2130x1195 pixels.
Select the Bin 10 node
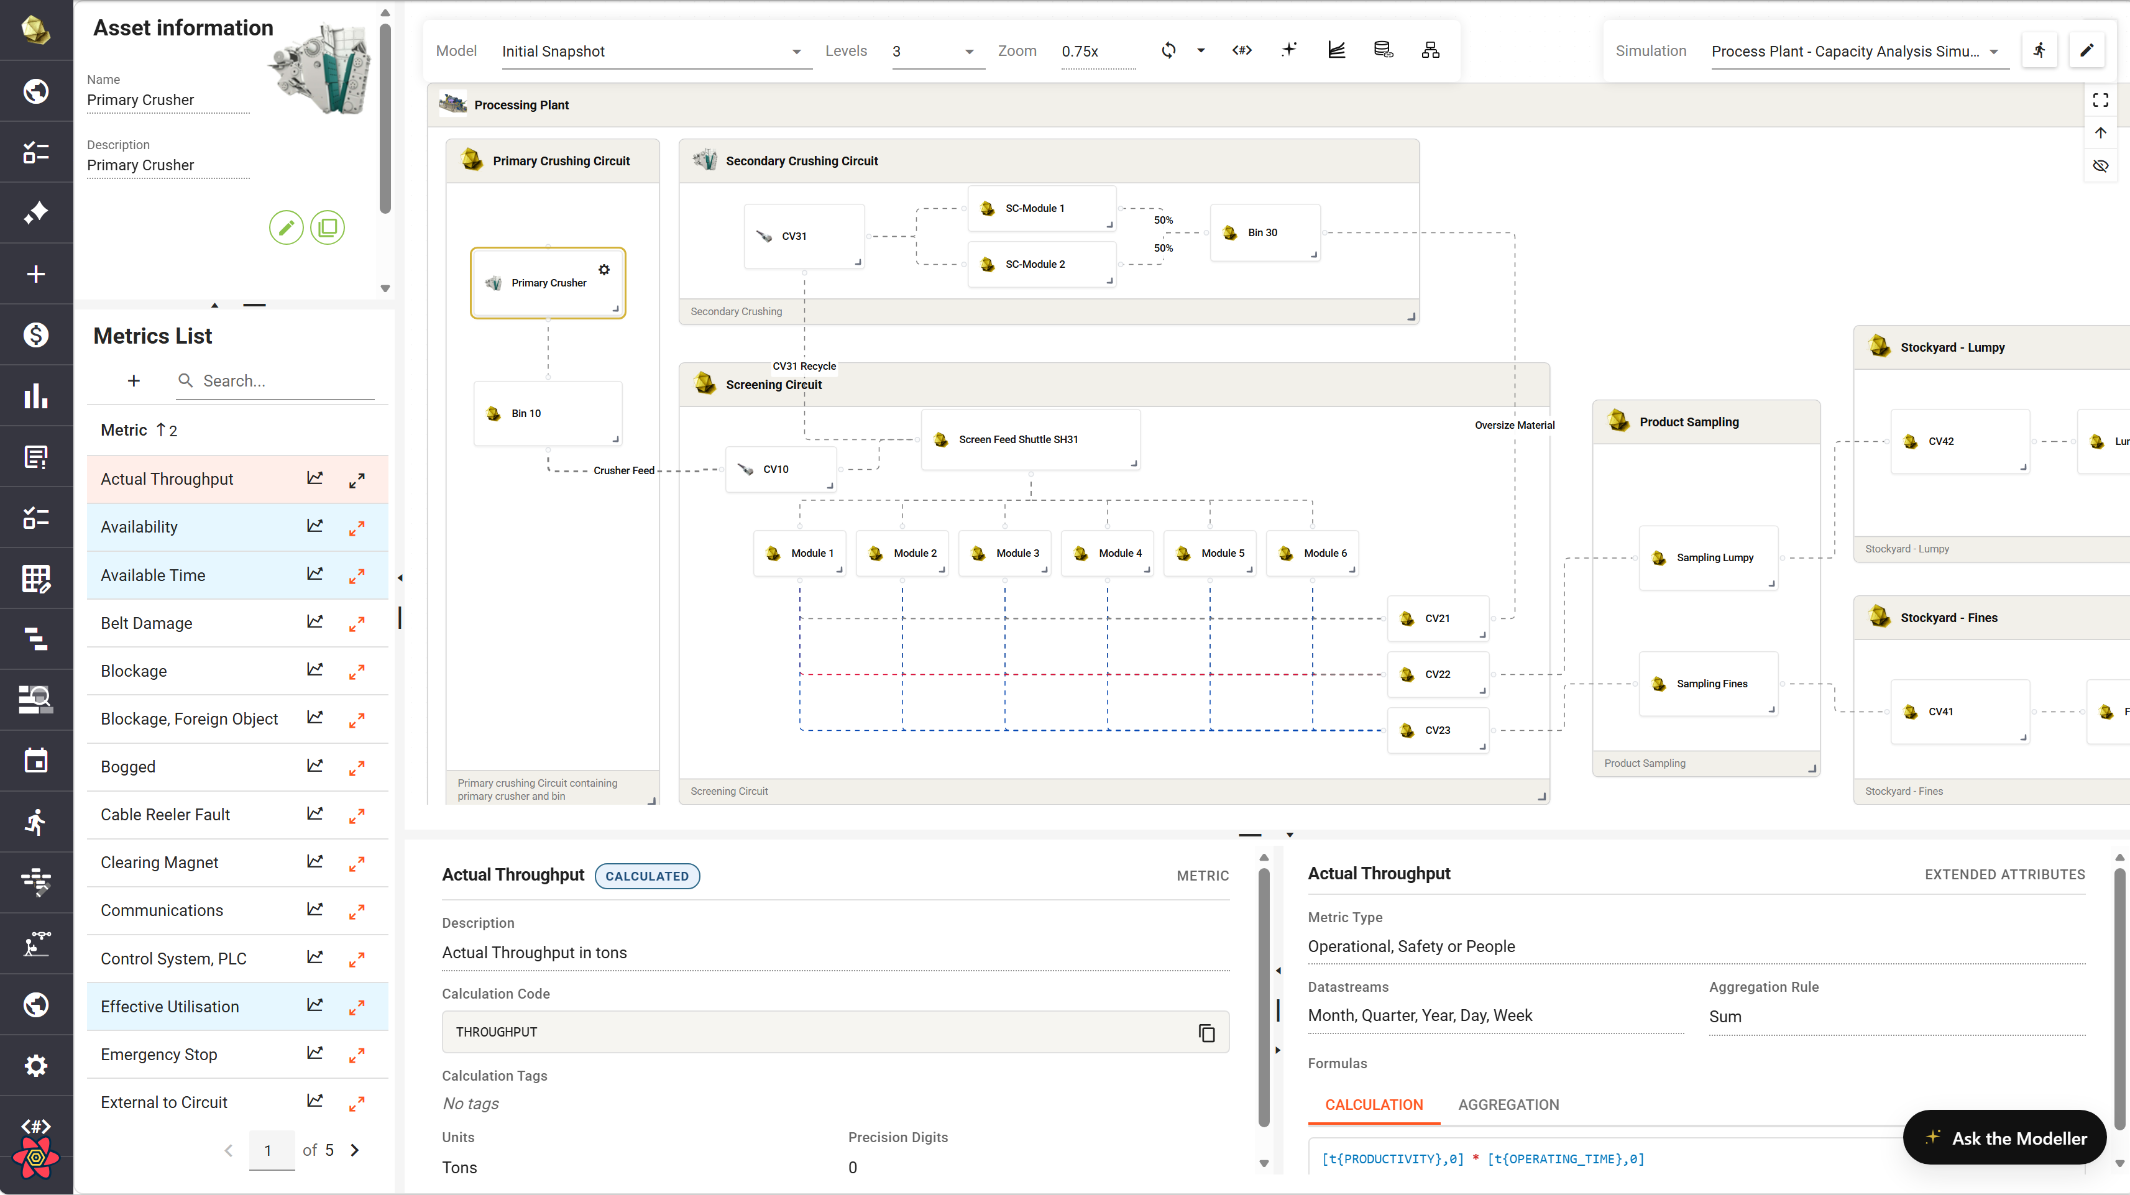548,413
